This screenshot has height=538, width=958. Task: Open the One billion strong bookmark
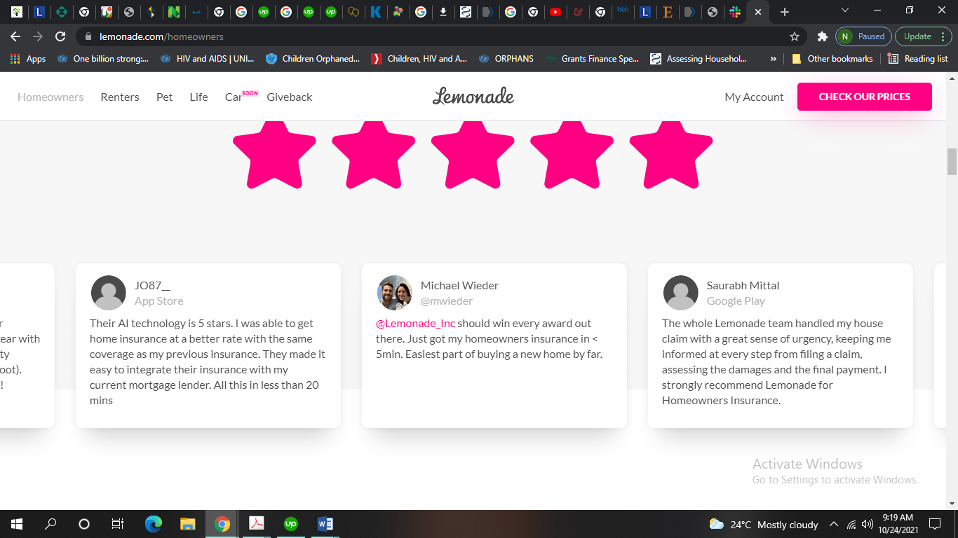[103, 59]
